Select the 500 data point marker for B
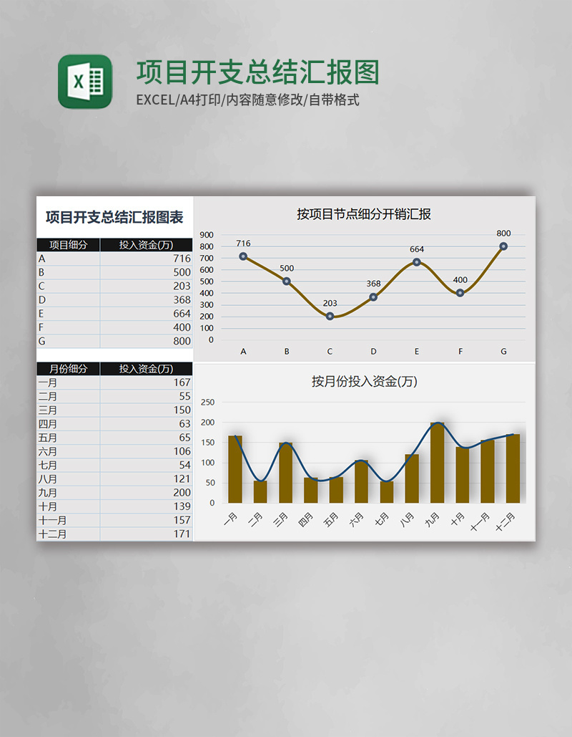The height and width of the screenshot is (737, 572). click(x=287, y=280)
